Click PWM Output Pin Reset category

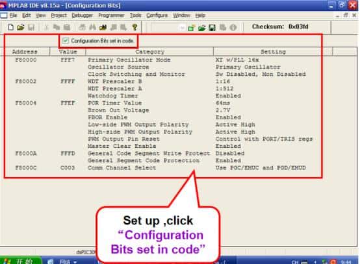click(123, 139)
